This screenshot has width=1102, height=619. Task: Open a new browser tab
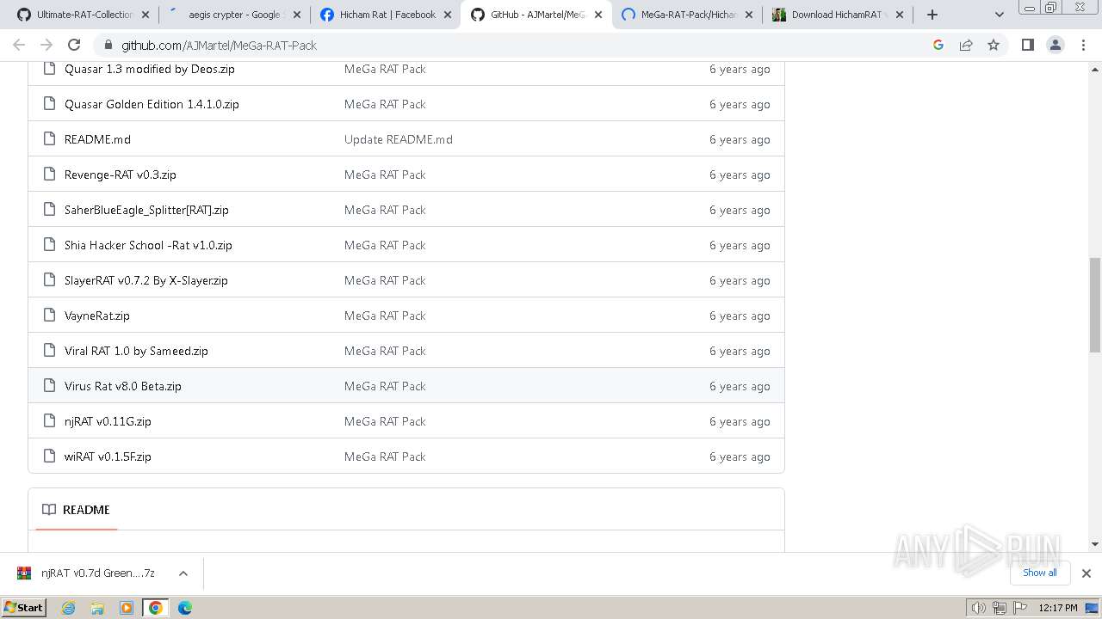coord(932,15)
